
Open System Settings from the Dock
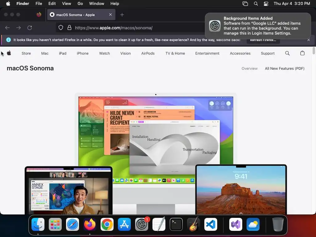[x=142, y=224]
